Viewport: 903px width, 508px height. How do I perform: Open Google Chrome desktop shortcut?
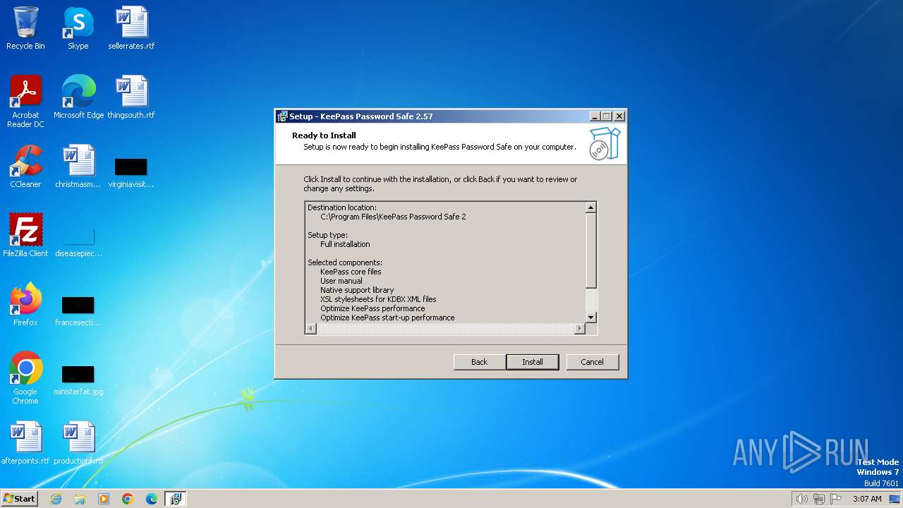25,378
